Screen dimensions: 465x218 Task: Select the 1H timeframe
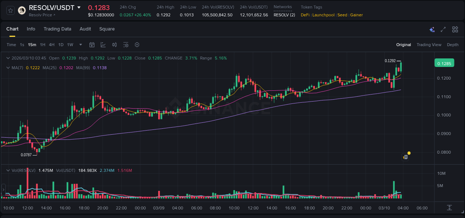tap(42, 45)
